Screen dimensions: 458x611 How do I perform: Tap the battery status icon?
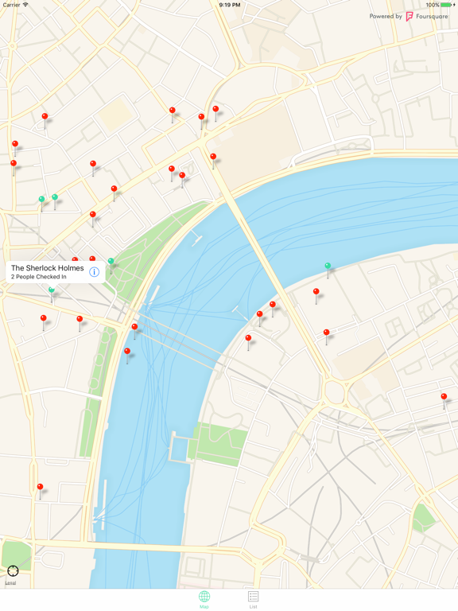click(x=446, y=5)
